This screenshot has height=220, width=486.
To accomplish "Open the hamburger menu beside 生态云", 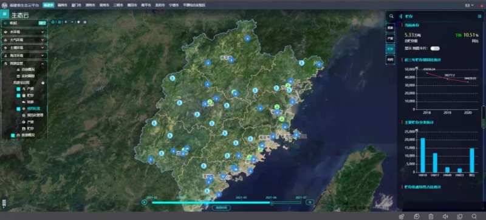I will [x=4, y=14].
